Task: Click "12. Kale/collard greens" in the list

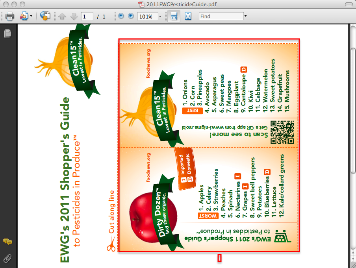Action: pyautogui.click(x=282, y=186)
